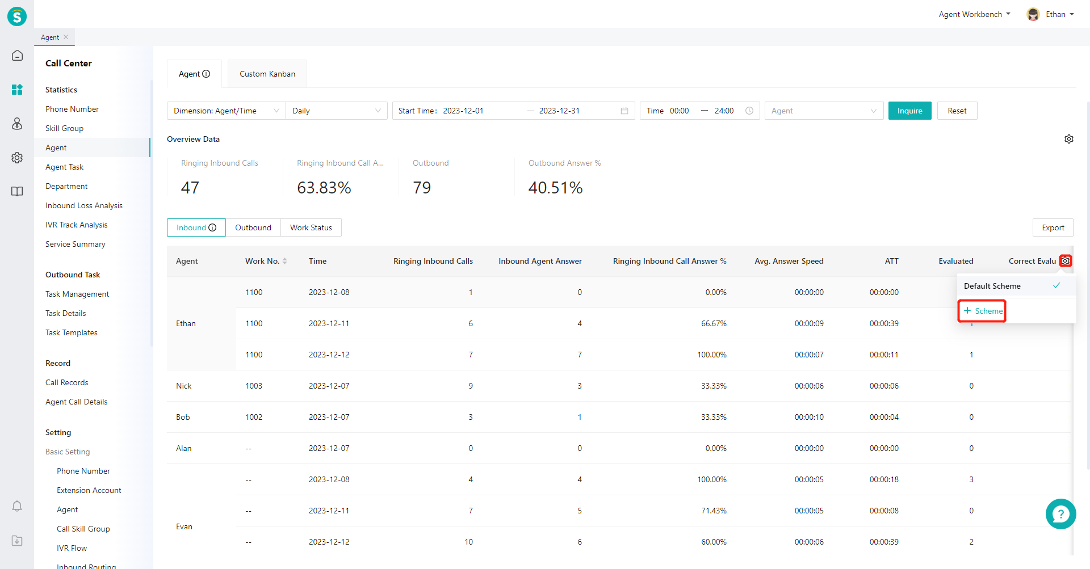Open Task Templates
Screen dimensions: 1090x569
pos(72,332)
